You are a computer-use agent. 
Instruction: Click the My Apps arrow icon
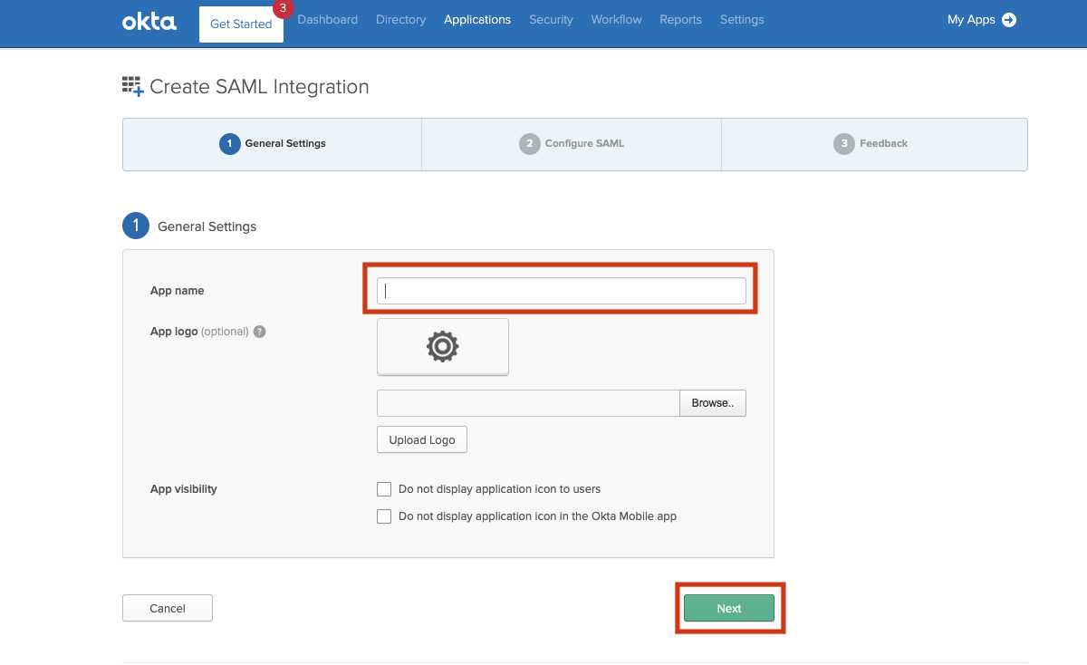[1009, 20]
